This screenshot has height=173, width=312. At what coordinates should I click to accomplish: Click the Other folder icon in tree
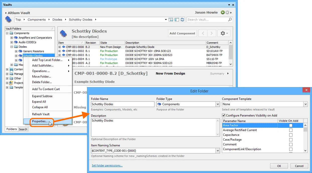(x=11, y=78)
